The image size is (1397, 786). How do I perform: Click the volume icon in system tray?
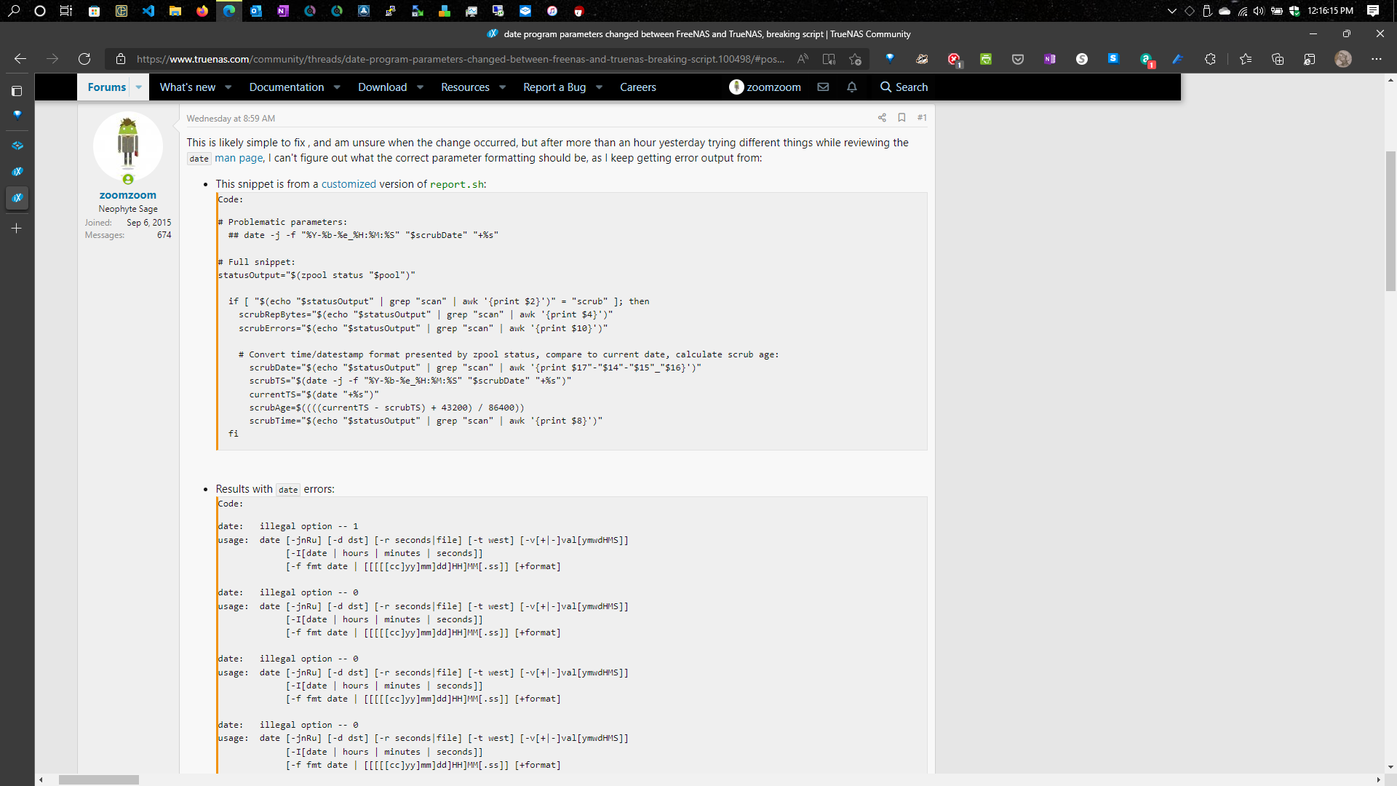1259,11
